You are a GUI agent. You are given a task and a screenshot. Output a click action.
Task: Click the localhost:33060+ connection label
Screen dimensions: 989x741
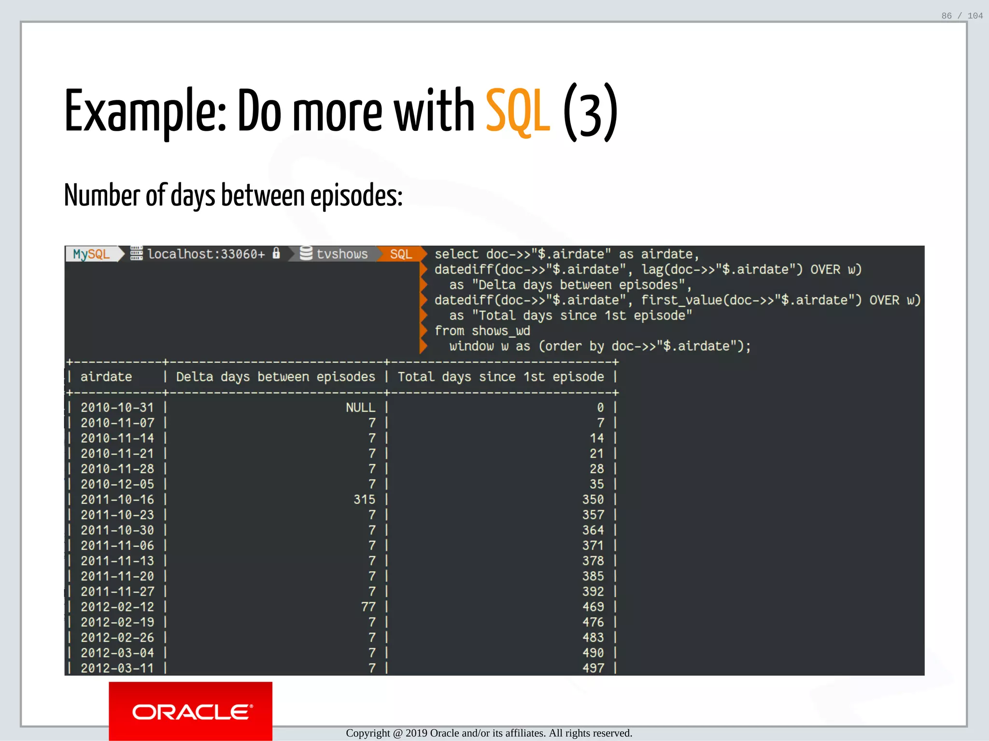206,254
